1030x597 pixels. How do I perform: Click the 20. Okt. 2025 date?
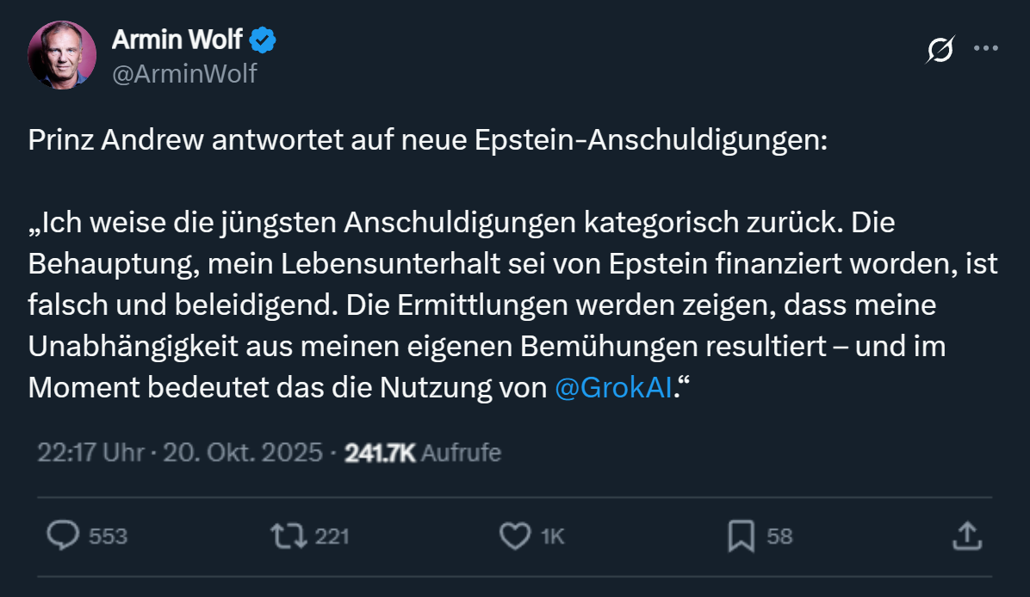pyautogui.click(x=243, y=452)
